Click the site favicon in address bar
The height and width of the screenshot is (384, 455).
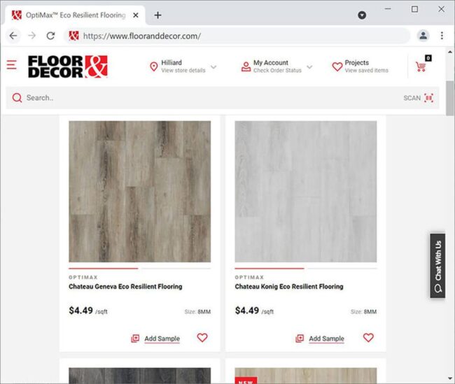[73, 36]
